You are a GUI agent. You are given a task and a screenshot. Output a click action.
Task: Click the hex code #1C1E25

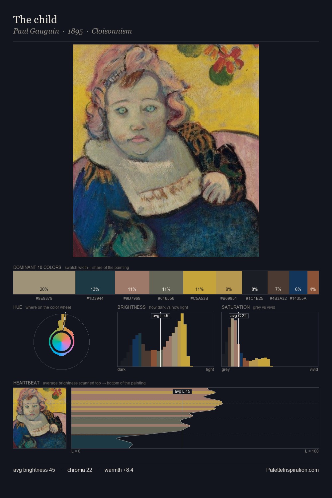pyautogui.click(x=255, y=298)
